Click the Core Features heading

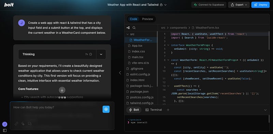pos(29,89)
